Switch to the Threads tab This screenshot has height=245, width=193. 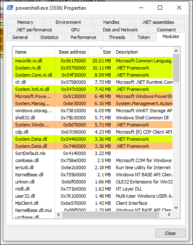tap(117, 37)
